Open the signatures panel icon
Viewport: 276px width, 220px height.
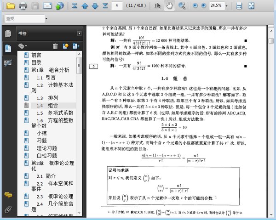[8, 63]
